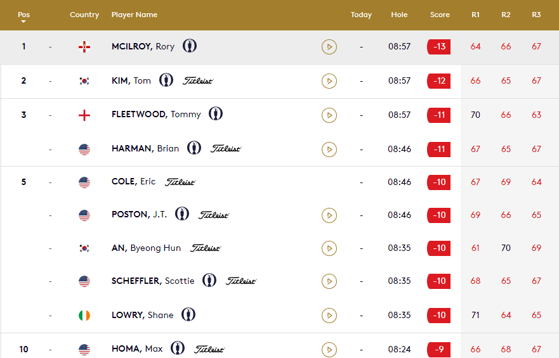Open player profile for HARMAN, Brian
This screenshot has width=559, height=358.
[x=145, y=148]
